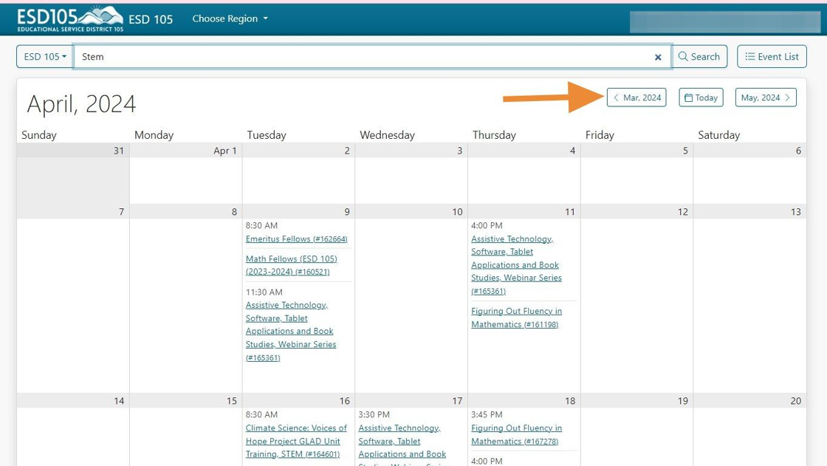Expand the Choose Region menu

(x=230, y=18)
